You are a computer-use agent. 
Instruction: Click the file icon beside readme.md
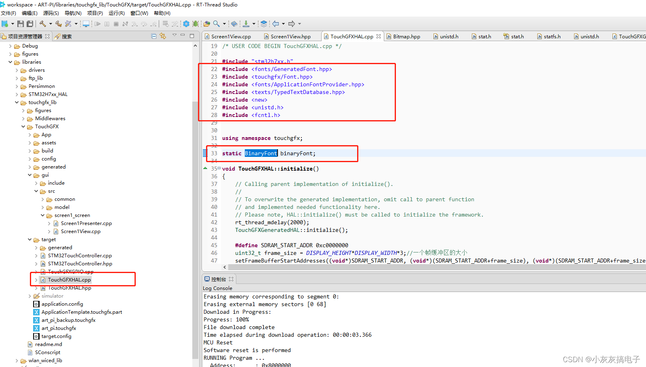click(30, 344)
